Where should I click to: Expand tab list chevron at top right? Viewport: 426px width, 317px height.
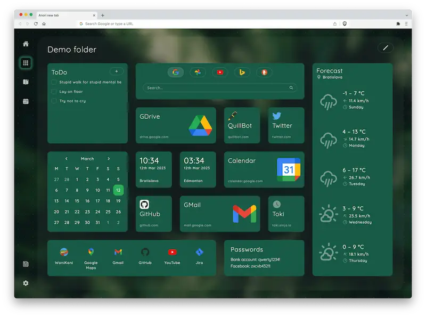coord(406,15)
